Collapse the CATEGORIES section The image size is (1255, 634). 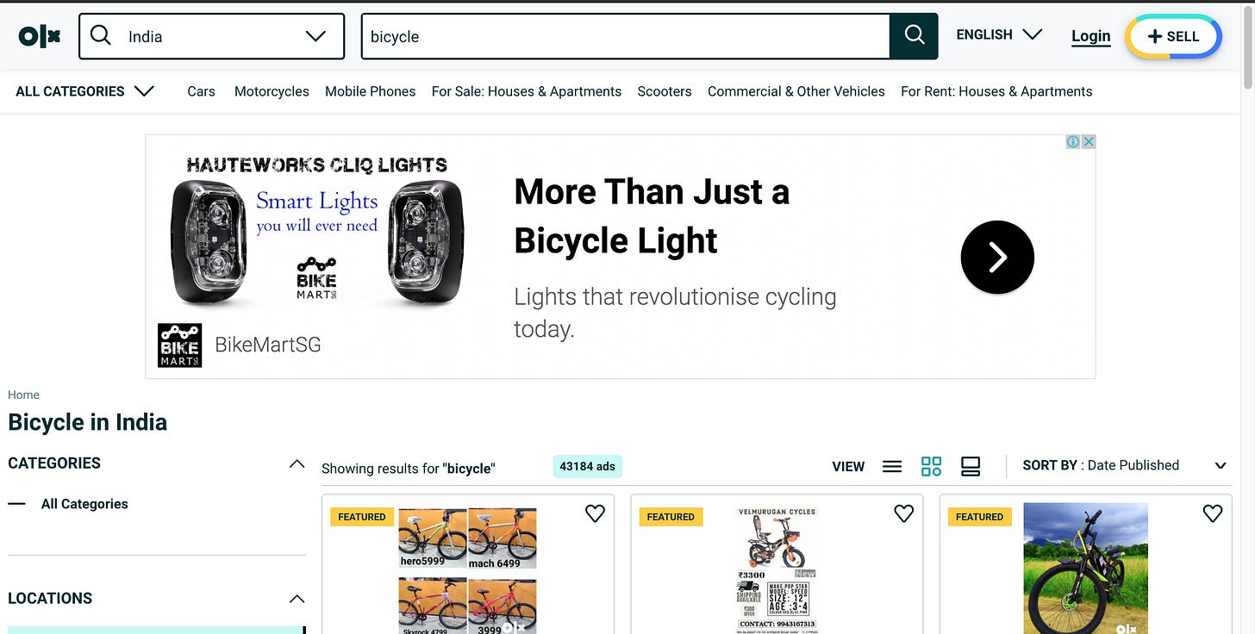click(297, 463)
